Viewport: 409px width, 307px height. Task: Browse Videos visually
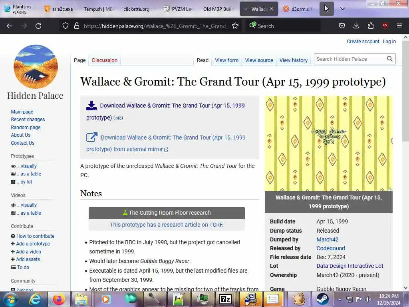point(29,205)
